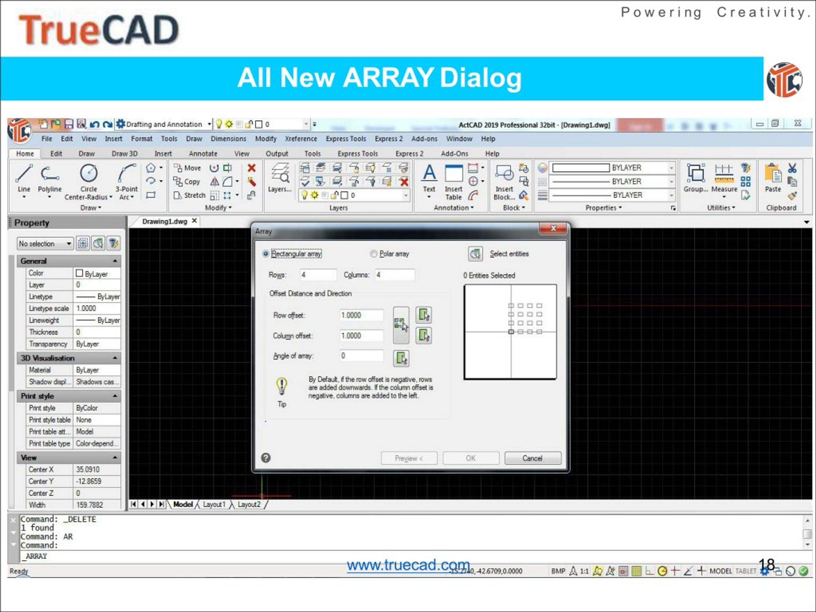This screenshot has height=612, width=816.
Task: Expand the Draw panel dropdown
Action: [x=91, y=208]
